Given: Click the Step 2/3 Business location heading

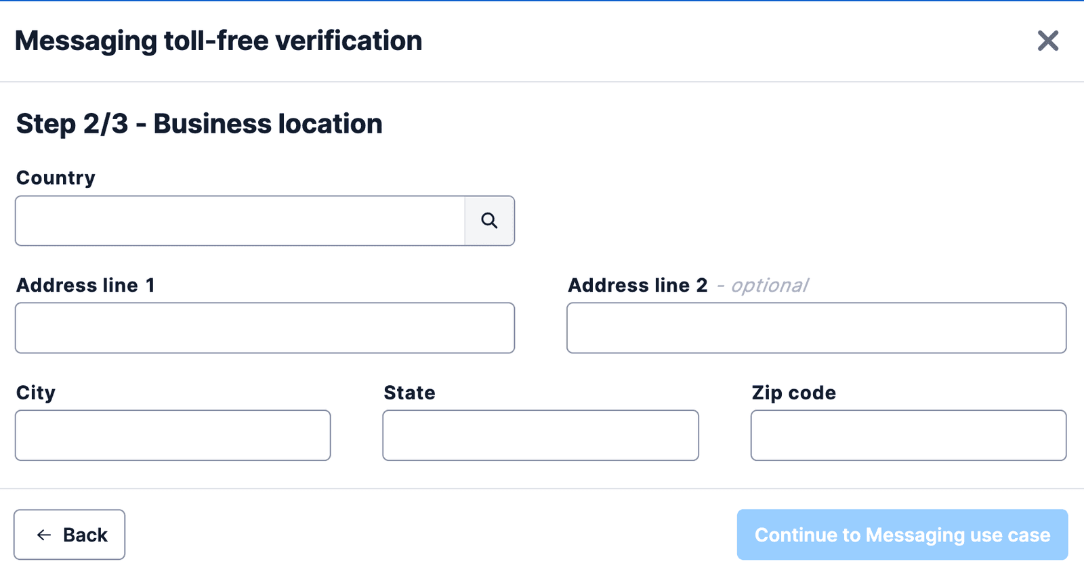Looking at the screenshot, I should tap(199, 123).
